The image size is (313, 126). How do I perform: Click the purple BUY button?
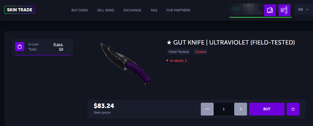pyautogui.click(x=267, y=109)
